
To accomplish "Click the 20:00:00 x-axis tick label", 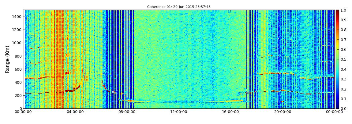I will coord(283,112).
